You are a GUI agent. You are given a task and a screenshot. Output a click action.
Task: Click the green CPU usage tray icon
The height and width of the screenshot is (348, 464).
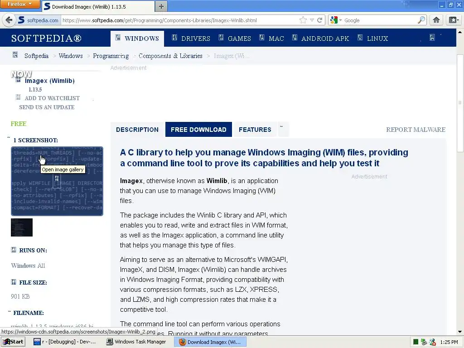click(416, 342)
